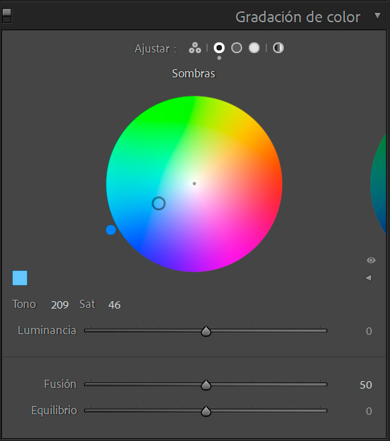Toggle the eye preview icon

click(371, 260)
